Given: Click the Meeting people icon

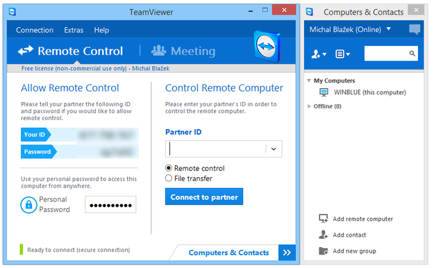Looking at the screenshot, I should (158, 51).
